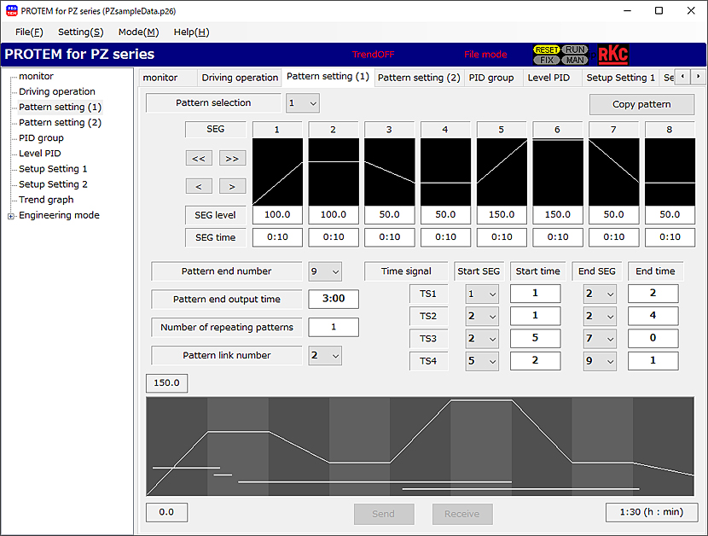The height and width of the screenshot is (536, 708).
Task: Jump to last segments with >> button
Action: (232, 159)
